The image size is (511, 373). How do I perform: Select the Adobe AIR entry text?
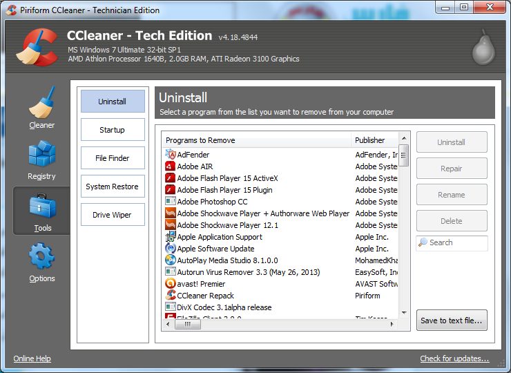tap(195, 166)
